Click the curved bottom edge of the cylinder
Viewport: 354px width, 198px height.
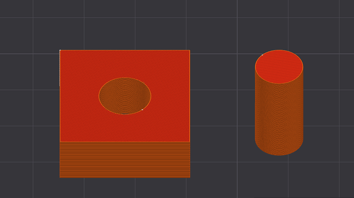[279, 155]
